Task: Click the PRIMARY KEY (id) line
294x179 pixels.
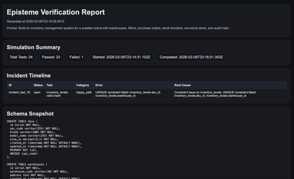Action: pyautogui.click(x=24, y=150)
